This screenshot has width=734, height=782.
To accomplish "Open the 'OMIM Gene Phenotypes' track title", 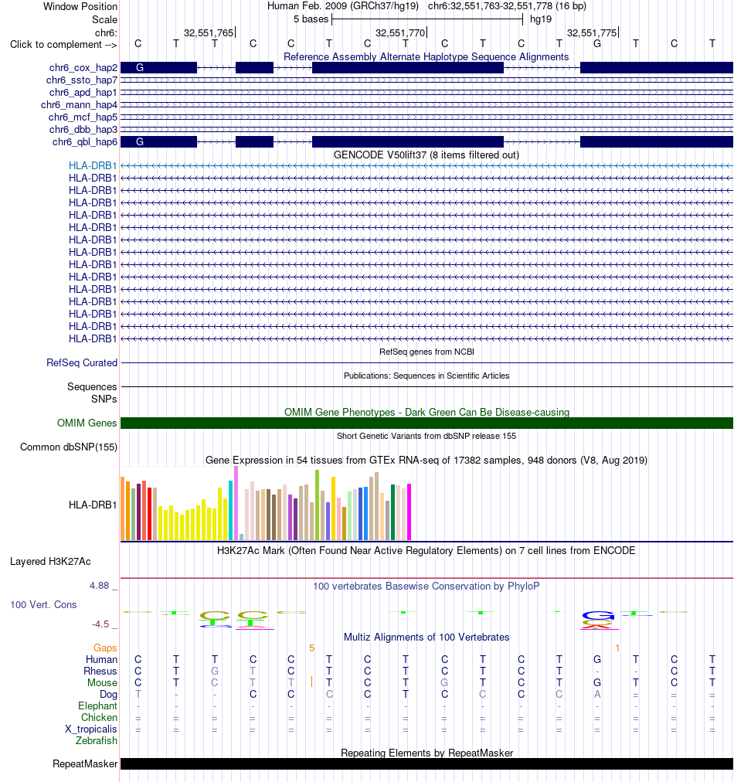I will [426, 413].
